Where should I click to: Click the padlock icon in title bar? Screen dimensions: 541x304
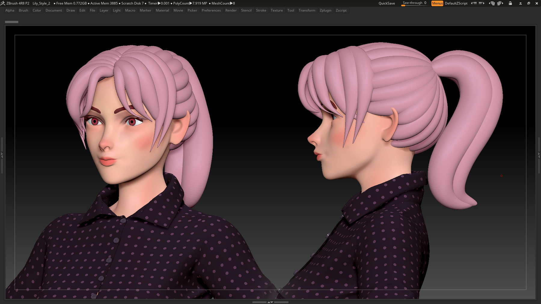tap(510, 3)
